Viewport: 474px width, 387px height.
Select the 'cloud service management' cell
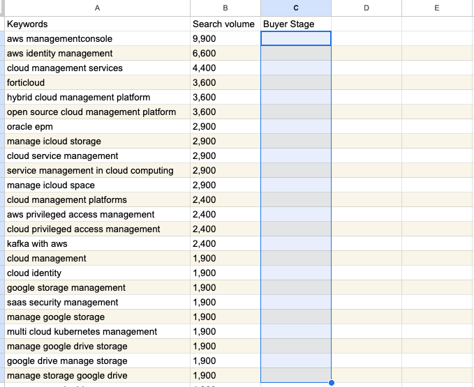click(x=97, y=155)
